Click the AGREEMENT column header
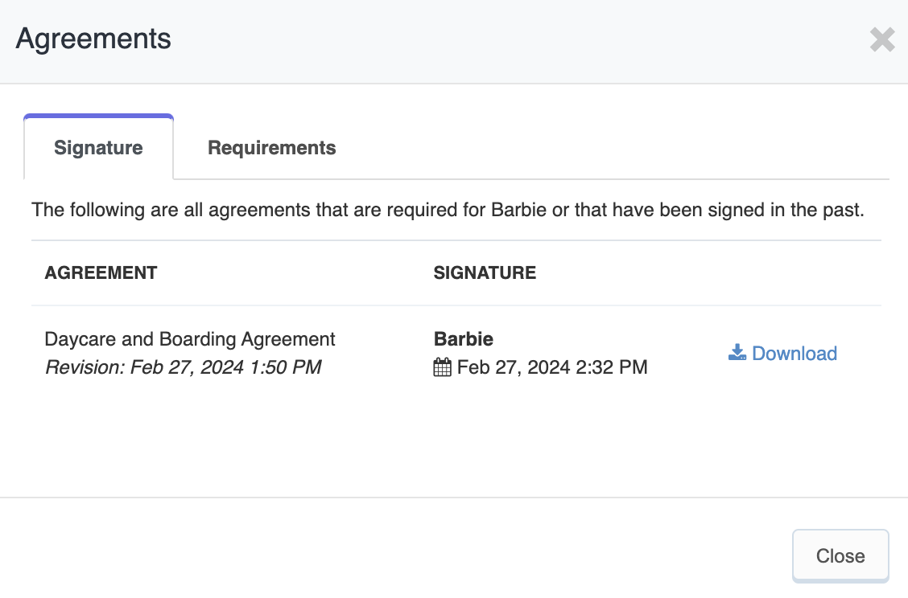908x598 pixels. (x=101, y=273)
